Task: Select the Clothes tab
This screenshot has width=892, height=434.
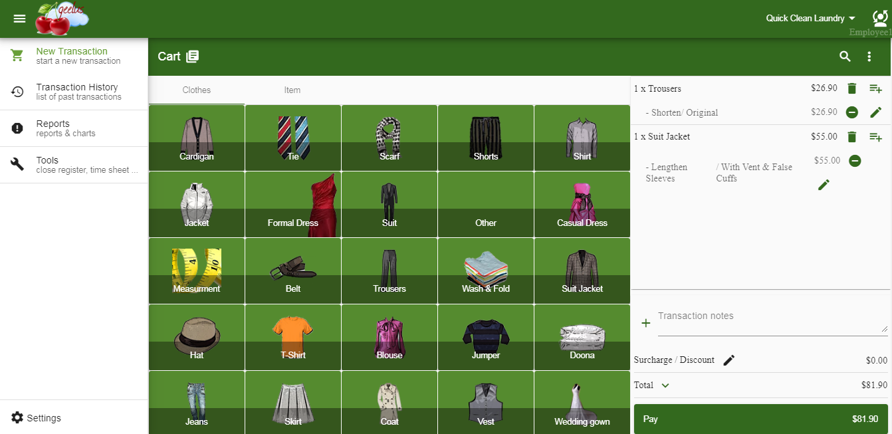Action: coord(197,90)
